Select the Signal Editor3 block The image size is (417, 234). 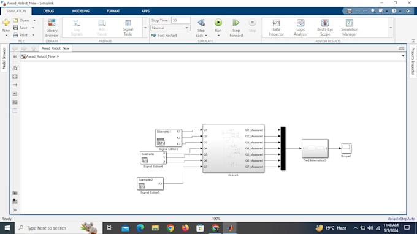(x=169, y=138)
